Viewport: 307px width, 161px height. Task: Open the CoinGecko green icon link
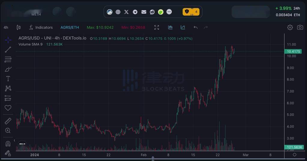click(161, 12)
